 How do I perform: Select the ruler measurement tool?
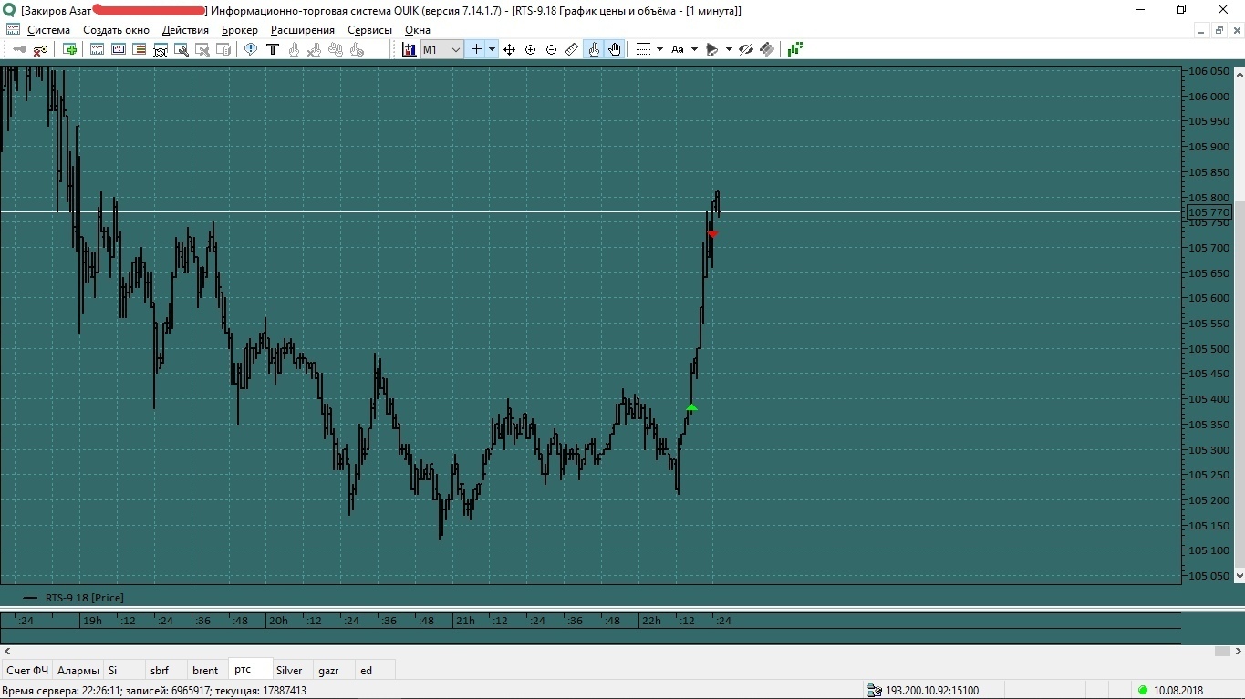tap(572, 49)
